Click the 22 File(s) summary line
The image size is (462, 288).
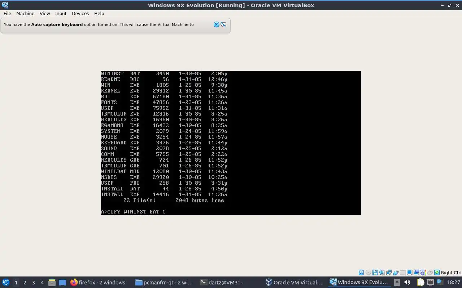click(174, 200)
